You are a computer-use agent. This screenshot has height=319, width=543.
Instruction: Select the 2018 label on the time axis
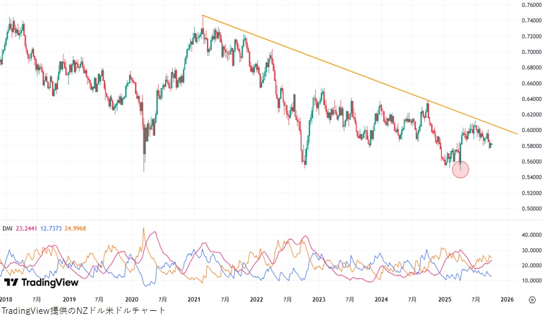click(7, 300)
